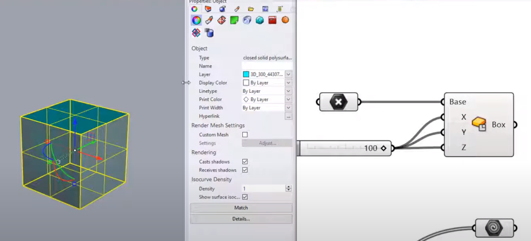Select the Texture Mapping properties icon
531x241 pixels.
[222, 20]
